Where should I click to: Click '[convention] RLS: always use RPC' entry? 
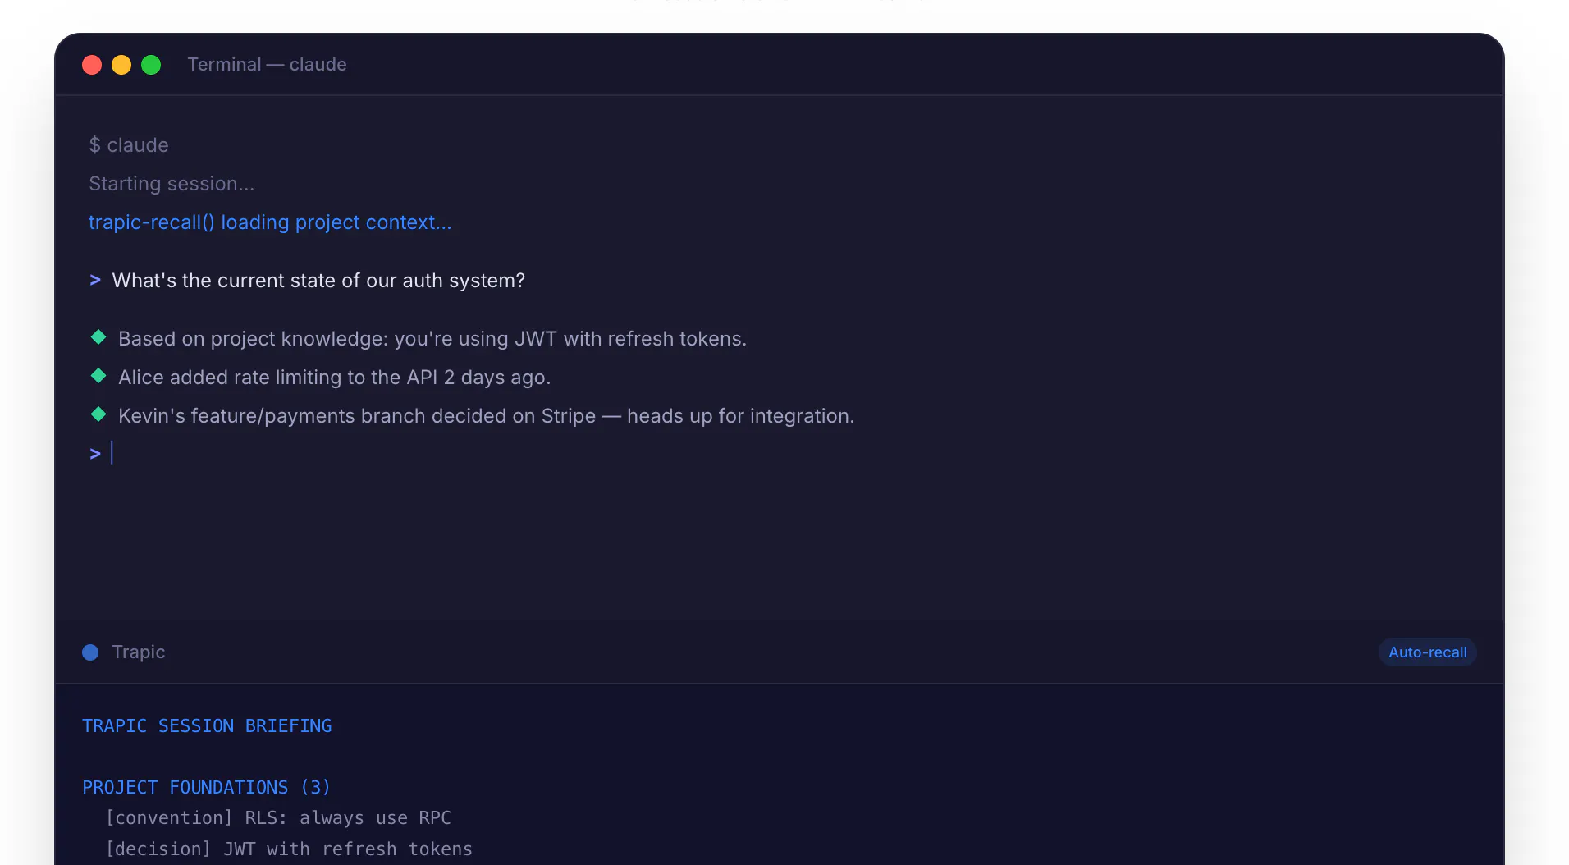point(278,818)
